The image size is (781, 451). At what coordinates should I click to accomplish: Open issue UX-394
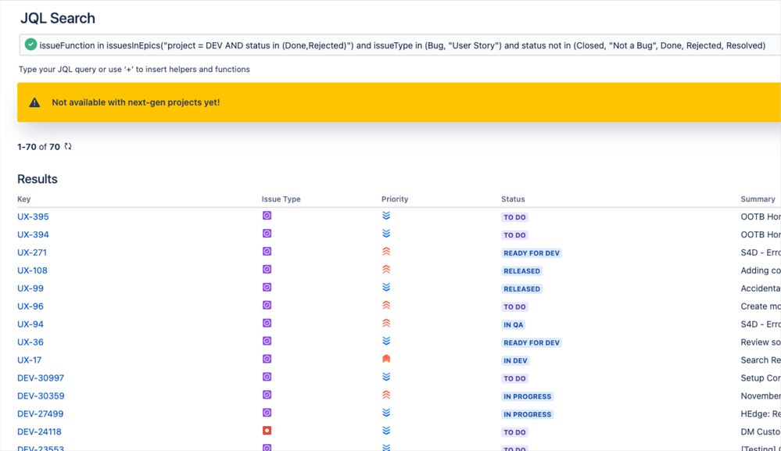(x=33, y=234)
